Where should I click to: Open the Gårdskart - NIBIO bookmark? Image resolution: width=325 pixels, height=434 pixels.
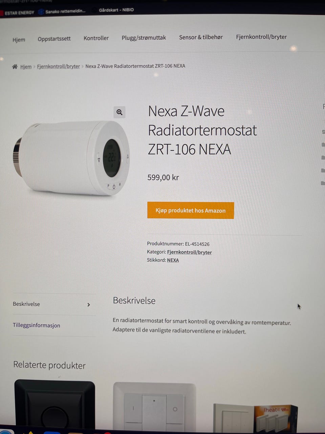[x=116, y=10]
